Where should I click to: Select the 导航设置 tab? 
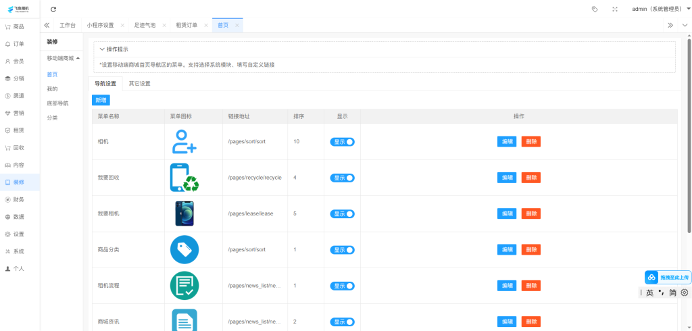[105, 83]
